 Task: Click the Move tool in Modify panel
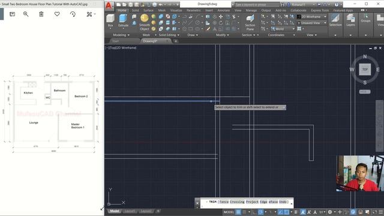[x=221, y=17]
